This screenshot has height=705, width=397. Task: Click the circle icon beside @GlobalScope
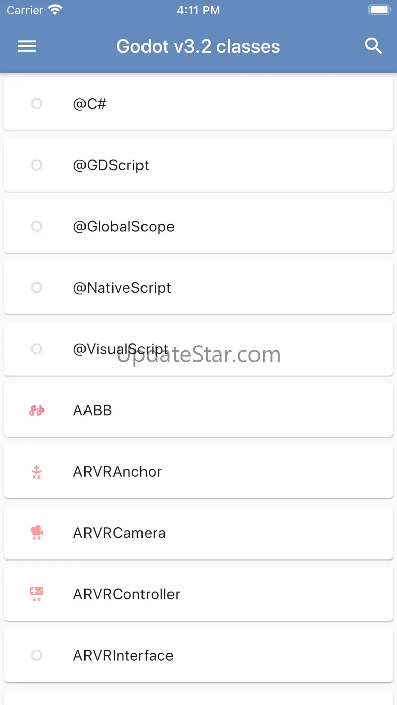point(36,226)
